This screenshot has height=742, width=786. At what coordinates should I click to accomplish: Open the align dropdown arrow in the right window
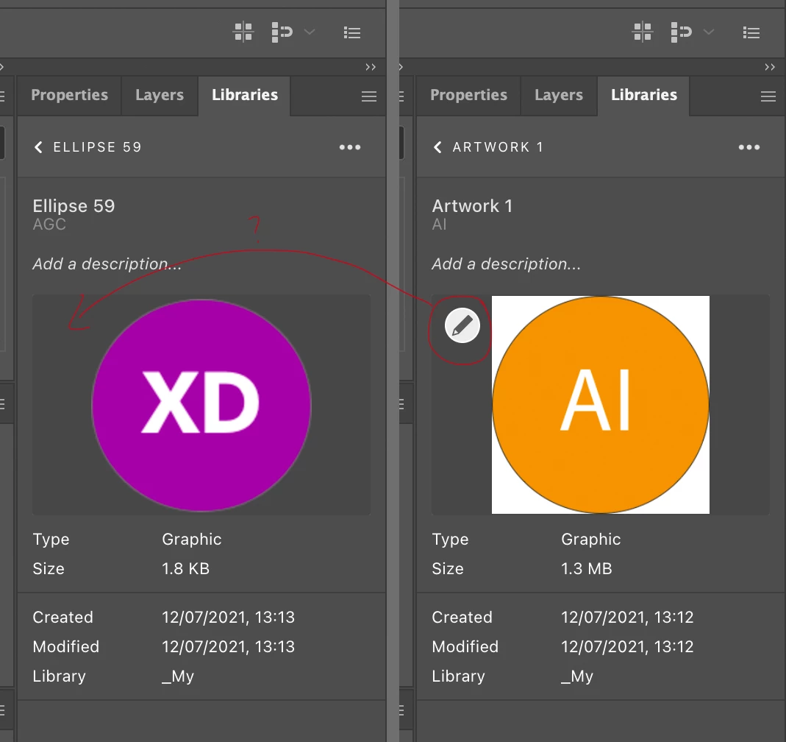pyautogui.click(x=709, y=32)
